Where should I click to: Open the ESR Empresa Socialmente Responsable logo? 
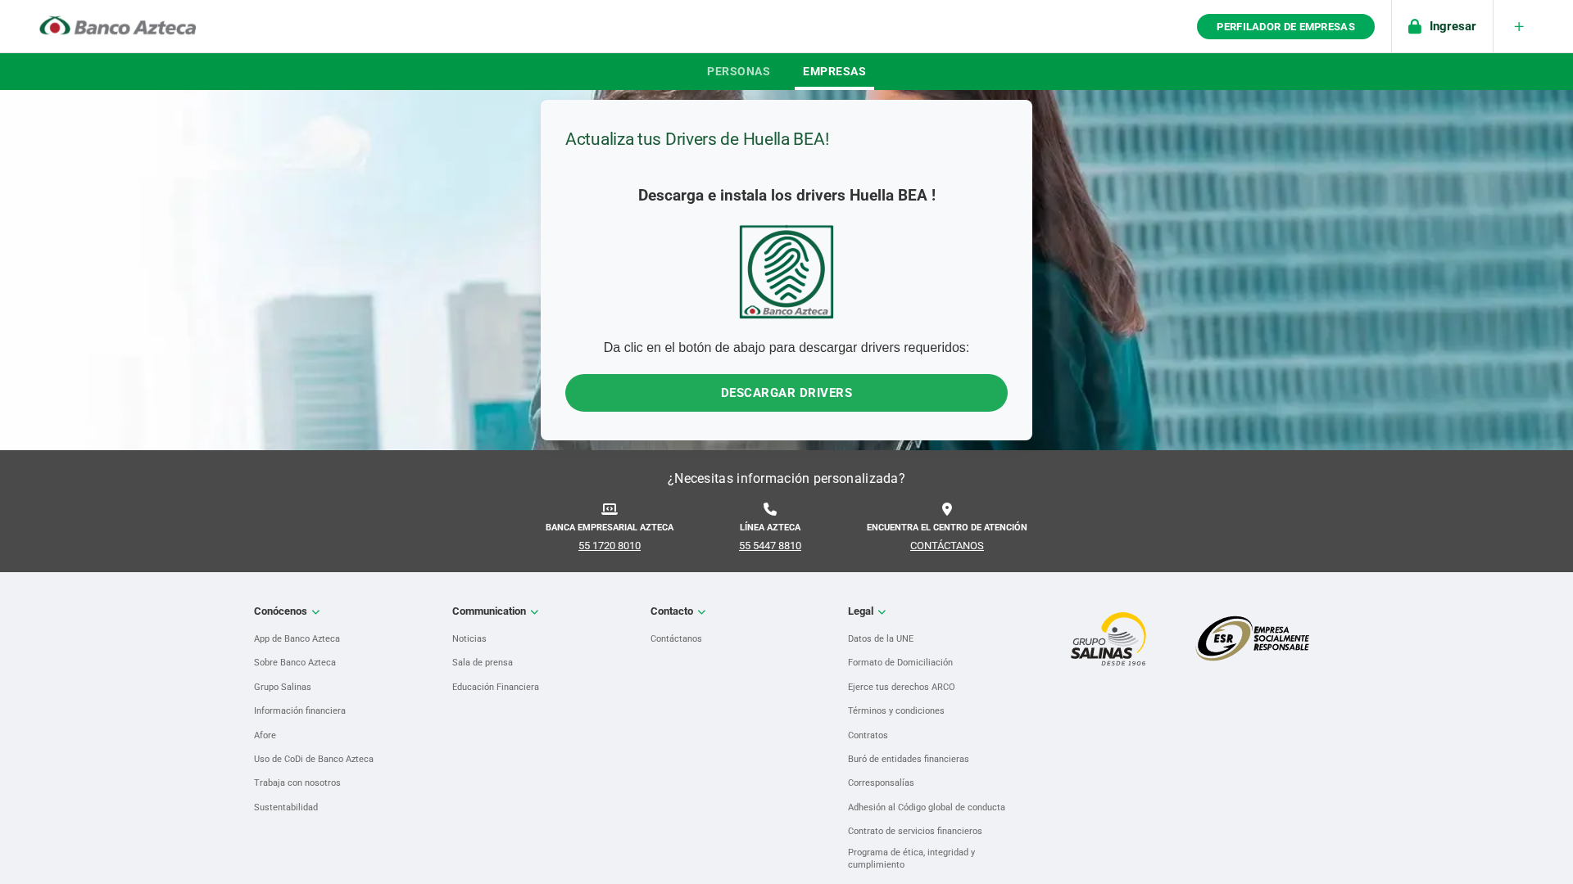[x=1253, y=638]
